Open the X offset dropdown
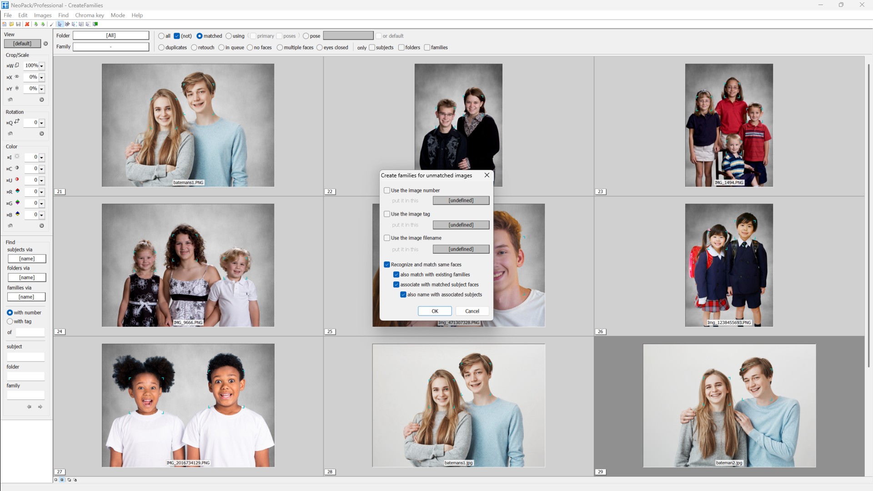 (x=41, y=77)
